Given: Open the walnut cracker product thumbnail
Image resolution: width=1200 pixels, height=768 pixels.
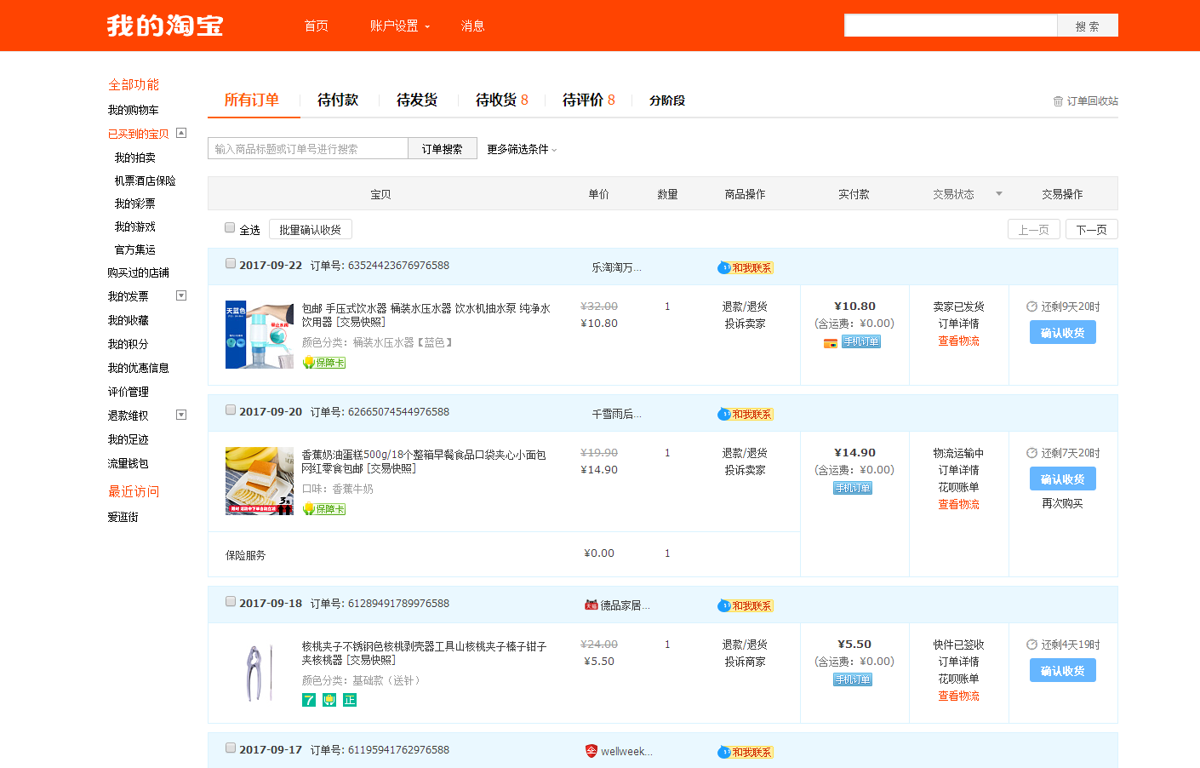Looking at the screenshot, I should click(x=260, y=673).
